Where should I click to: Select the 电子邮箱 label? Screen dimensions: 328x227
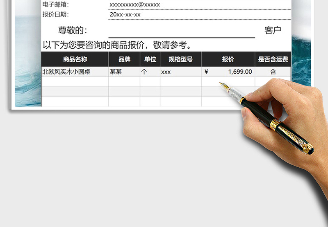[55, 4]
